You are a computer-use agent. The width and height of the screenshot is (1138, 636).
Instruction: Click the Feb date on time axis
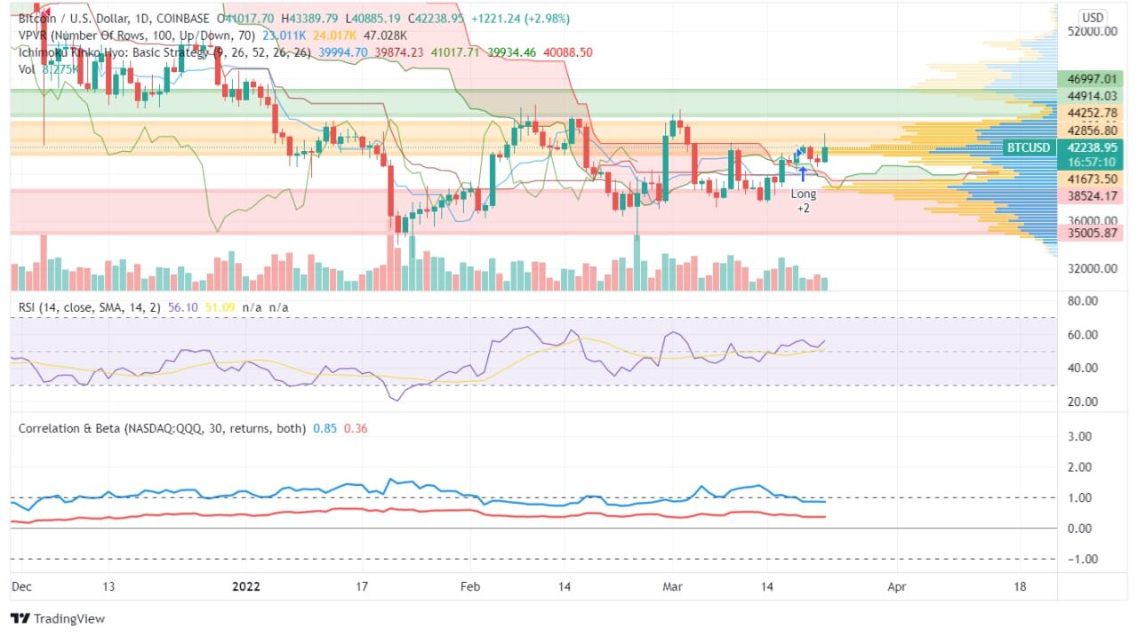tap(469, 586)
